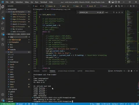
Task: Click the editor minimap
Action: pyautogui.click(x=131, y=37)
